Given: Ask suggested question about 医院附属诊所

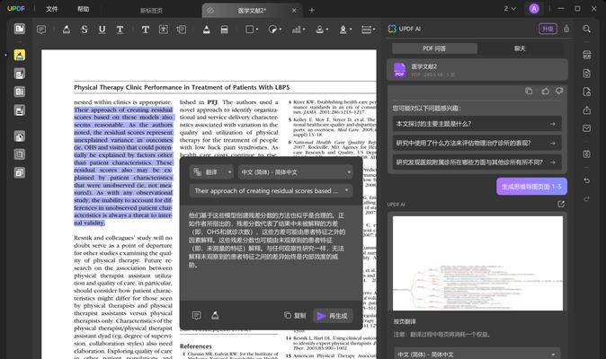Looking at the screenshot, I should [x=477, y=162].
